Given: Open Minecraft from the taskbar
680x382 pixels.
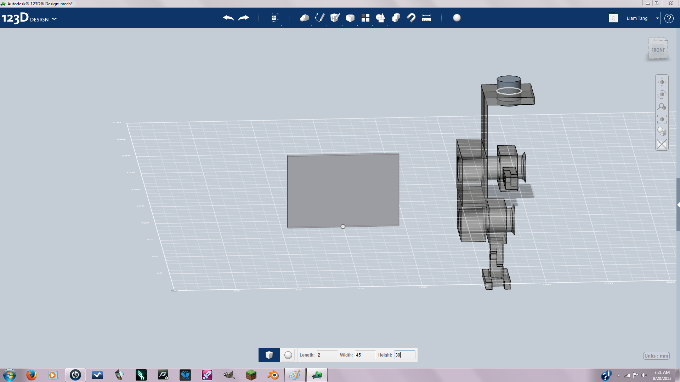Looking at the screenshot, I should [251, 375].
